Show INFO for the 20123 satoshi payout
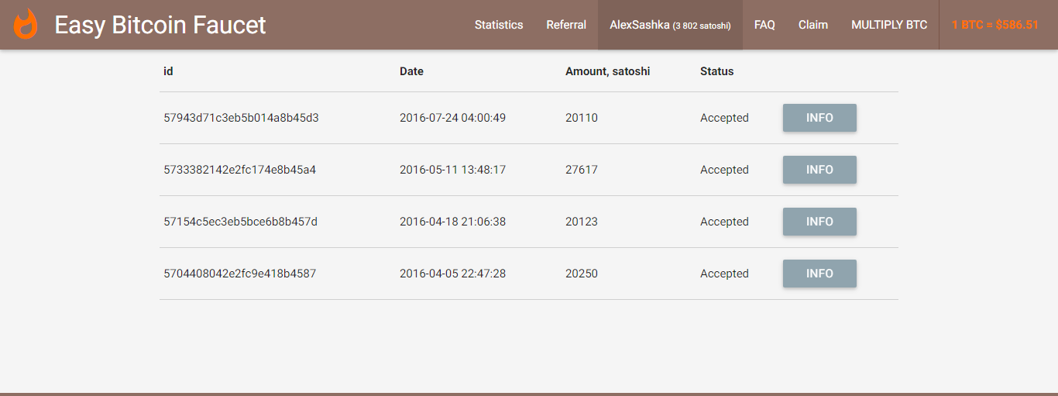The height and width of the screenshot is (396, 1058). [819, 222]
